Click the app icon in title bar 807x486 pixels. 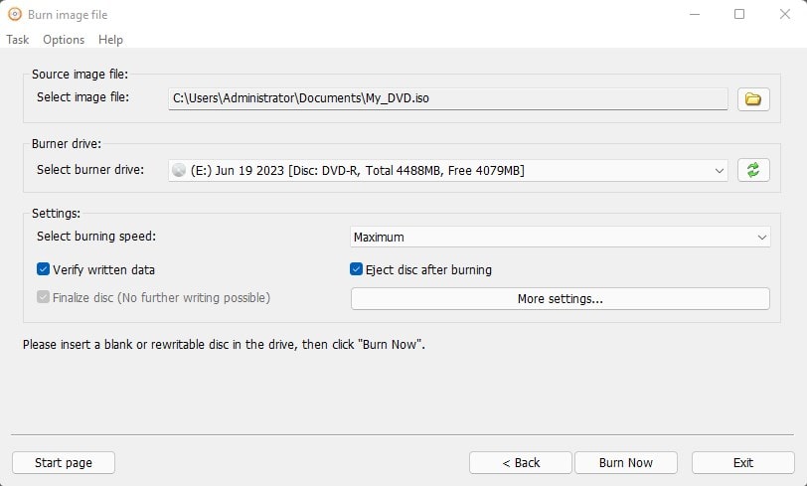pos(14,15)
